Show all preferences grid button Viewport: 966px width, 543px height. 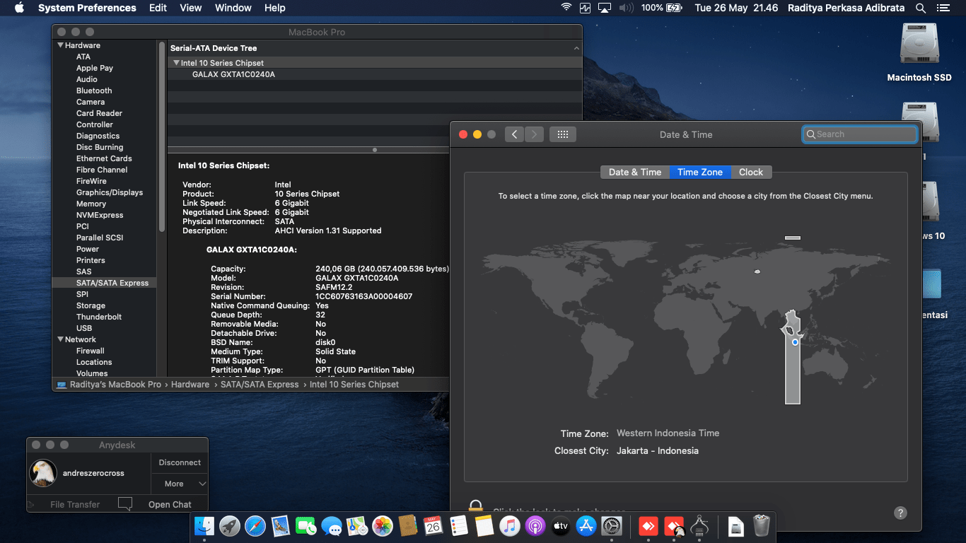coord(563,134)
